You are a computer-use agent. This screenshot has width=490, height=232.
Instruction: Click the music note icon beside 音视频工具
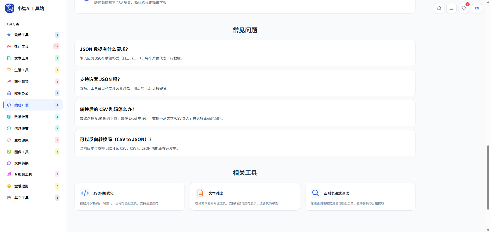pos(9,174)
